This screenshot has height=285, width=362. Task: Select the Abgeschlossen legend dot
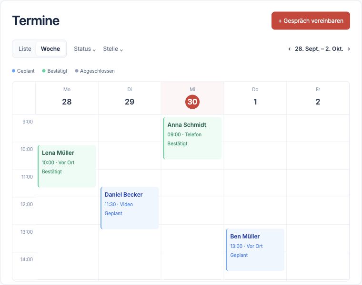[77, 71]
